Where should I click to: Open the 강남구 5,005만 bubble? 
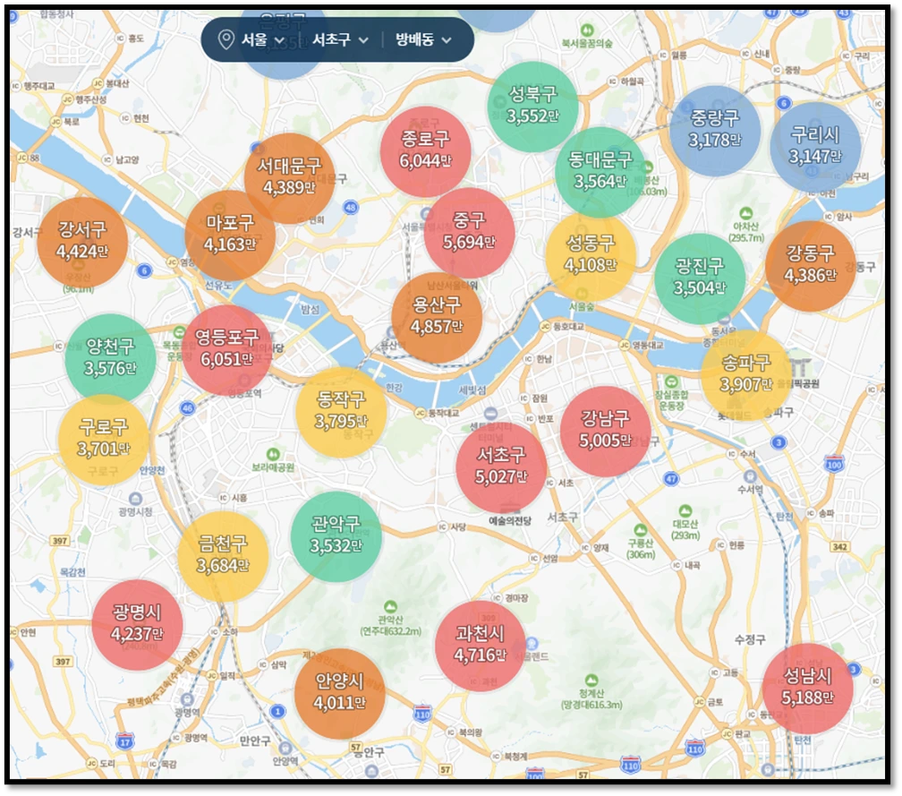(x=605, y=432)
